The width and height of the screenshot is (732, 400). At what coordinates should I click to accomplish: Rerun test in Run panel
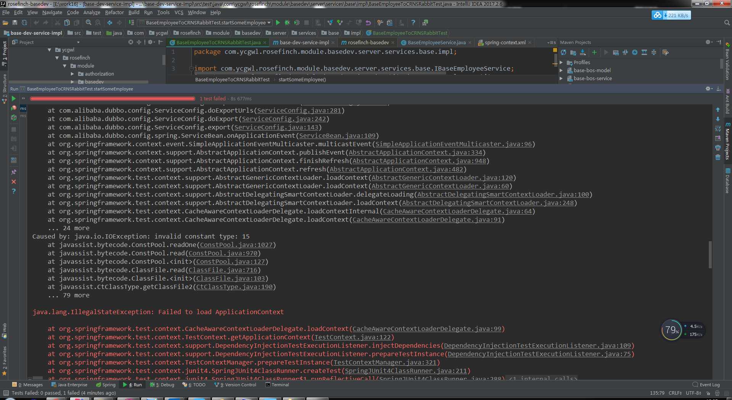(x=14, y=98)
